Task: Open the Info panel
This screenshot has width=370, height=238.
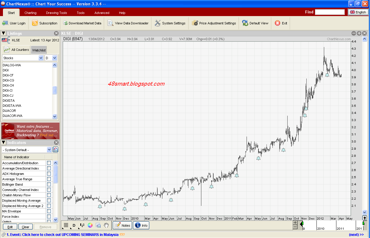Action: [141, 225]
